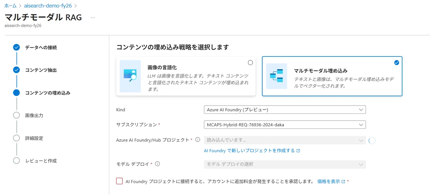Click the データへの接続 completed checkmark icon

16,47
